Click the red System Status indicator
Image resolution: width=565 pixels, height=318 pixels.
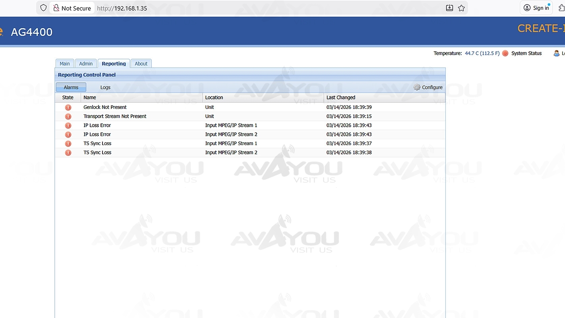coord(505,53)
